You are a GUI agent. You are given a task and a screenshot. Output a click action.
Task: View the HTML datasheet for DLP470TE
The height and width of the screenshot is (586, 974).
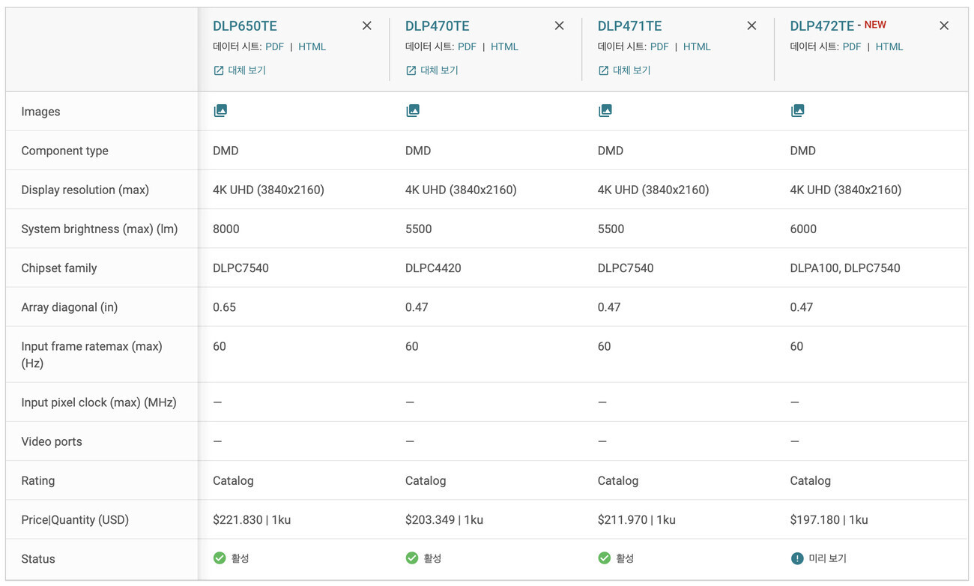[x=505, y=46]
